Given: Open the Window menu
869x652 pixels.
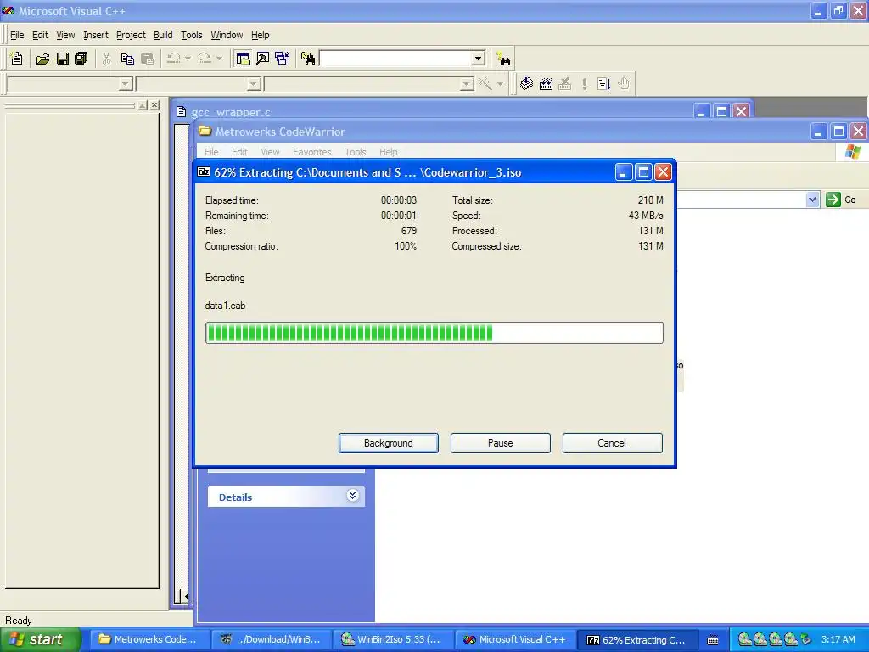Looking at the screenshot, I should (227, 35).
